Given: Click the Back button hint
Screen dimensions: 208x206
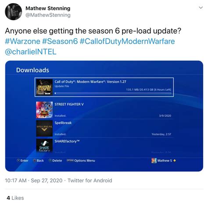Looking at the screenshot, I should tap(39, 160).
